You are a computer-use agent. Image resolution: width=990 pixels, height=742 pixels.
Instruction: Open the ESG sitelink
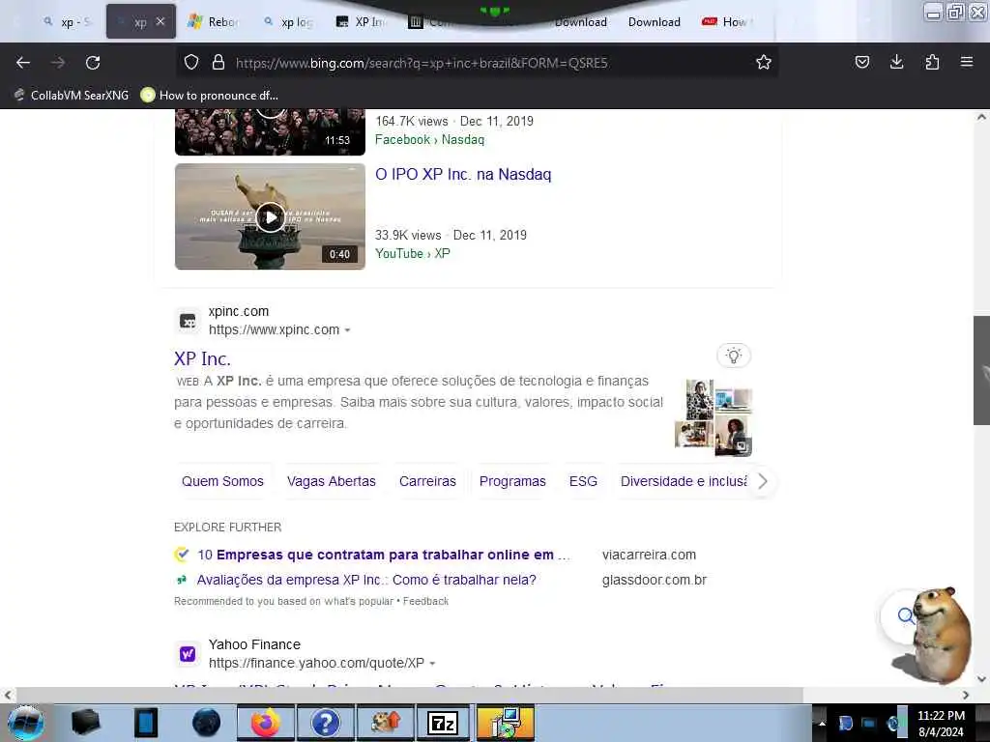tap(583, 481)
